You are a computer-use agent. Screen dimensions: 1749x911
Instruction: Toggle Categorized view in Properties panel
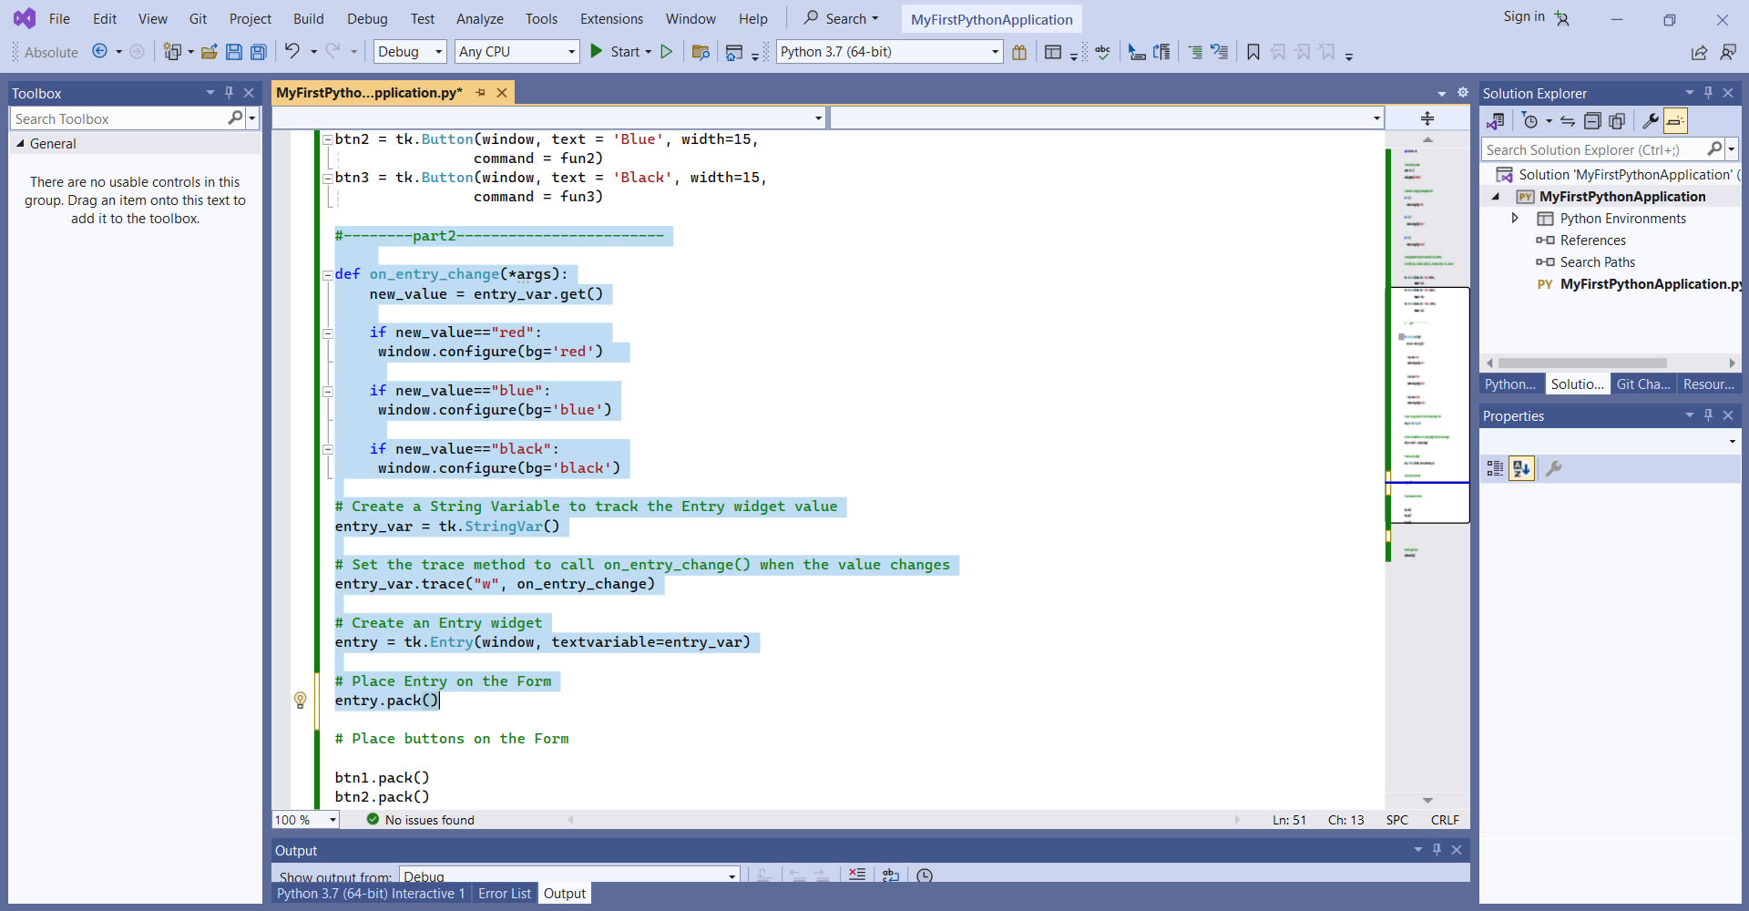[1496, 468]
